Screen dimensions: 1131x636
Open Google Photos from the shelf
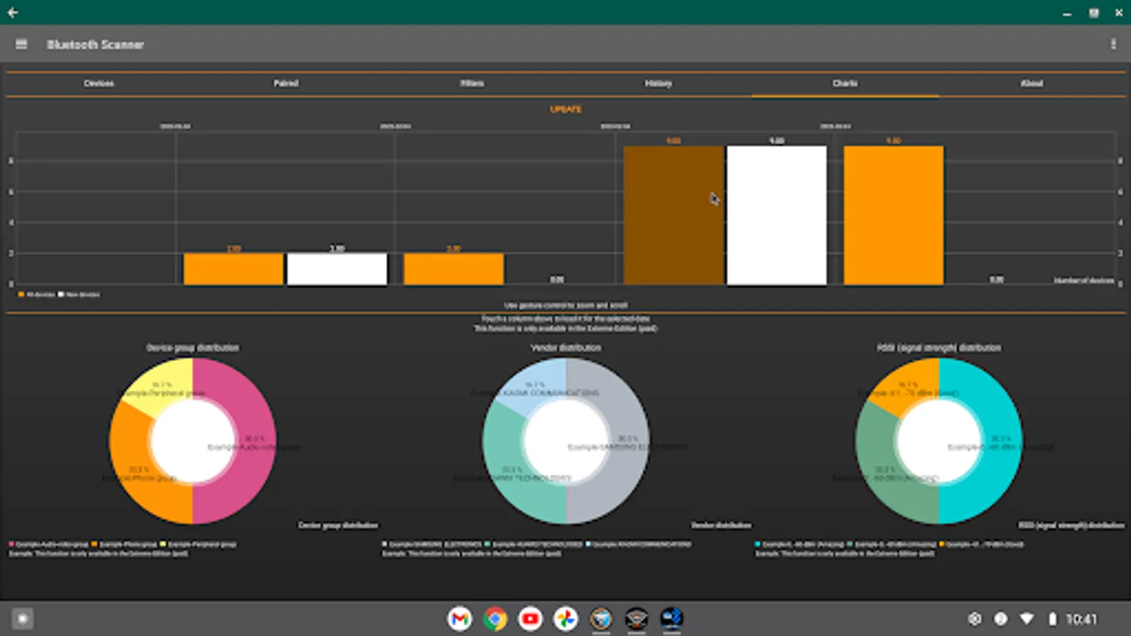pos(565,619)
